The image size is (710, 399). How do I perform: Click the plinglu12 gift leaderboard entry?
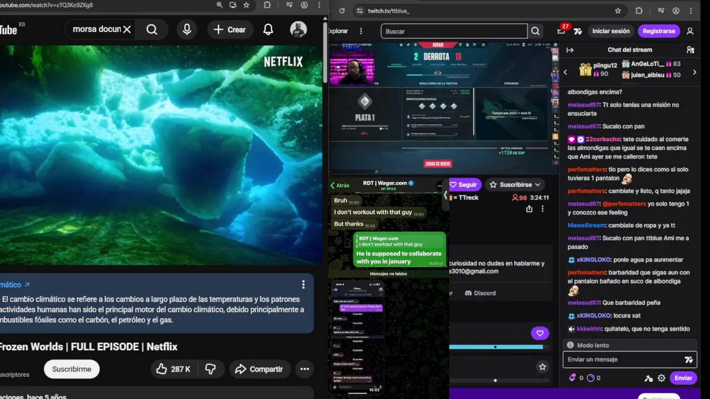(598, 69)
